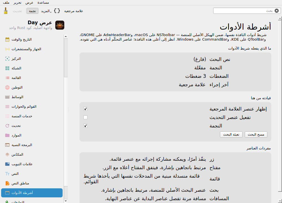282x203 pixels.
Task: Click the قيادته من هنا section header
Action: 261,98
